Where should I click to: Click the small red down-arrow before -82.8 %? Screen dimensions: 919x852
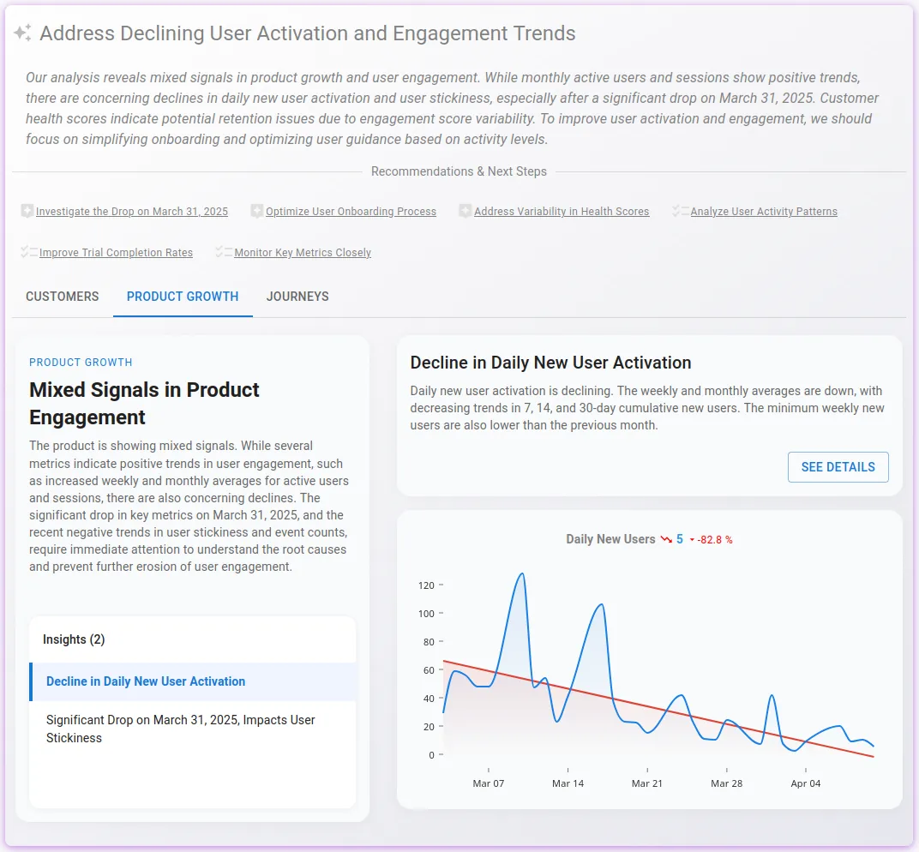pos(692,540)
